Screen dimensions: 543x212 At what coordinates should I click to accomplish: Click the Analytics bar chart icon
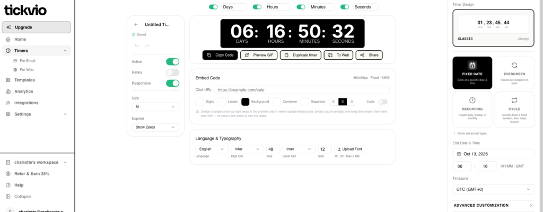tap(8, 91)
